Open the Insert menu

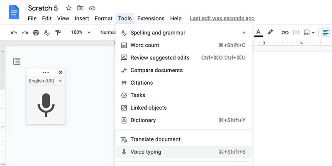(82, 18)
